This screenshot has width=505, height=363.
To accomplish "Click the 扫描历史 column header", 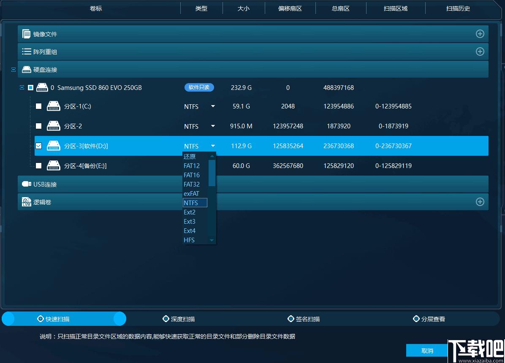I will click(458, 8).
